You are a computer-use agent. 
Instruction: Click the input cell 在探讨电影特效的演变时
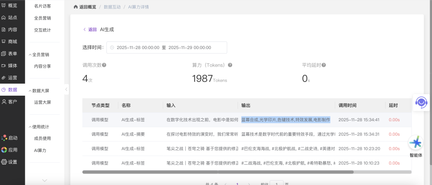click(202, 134)
